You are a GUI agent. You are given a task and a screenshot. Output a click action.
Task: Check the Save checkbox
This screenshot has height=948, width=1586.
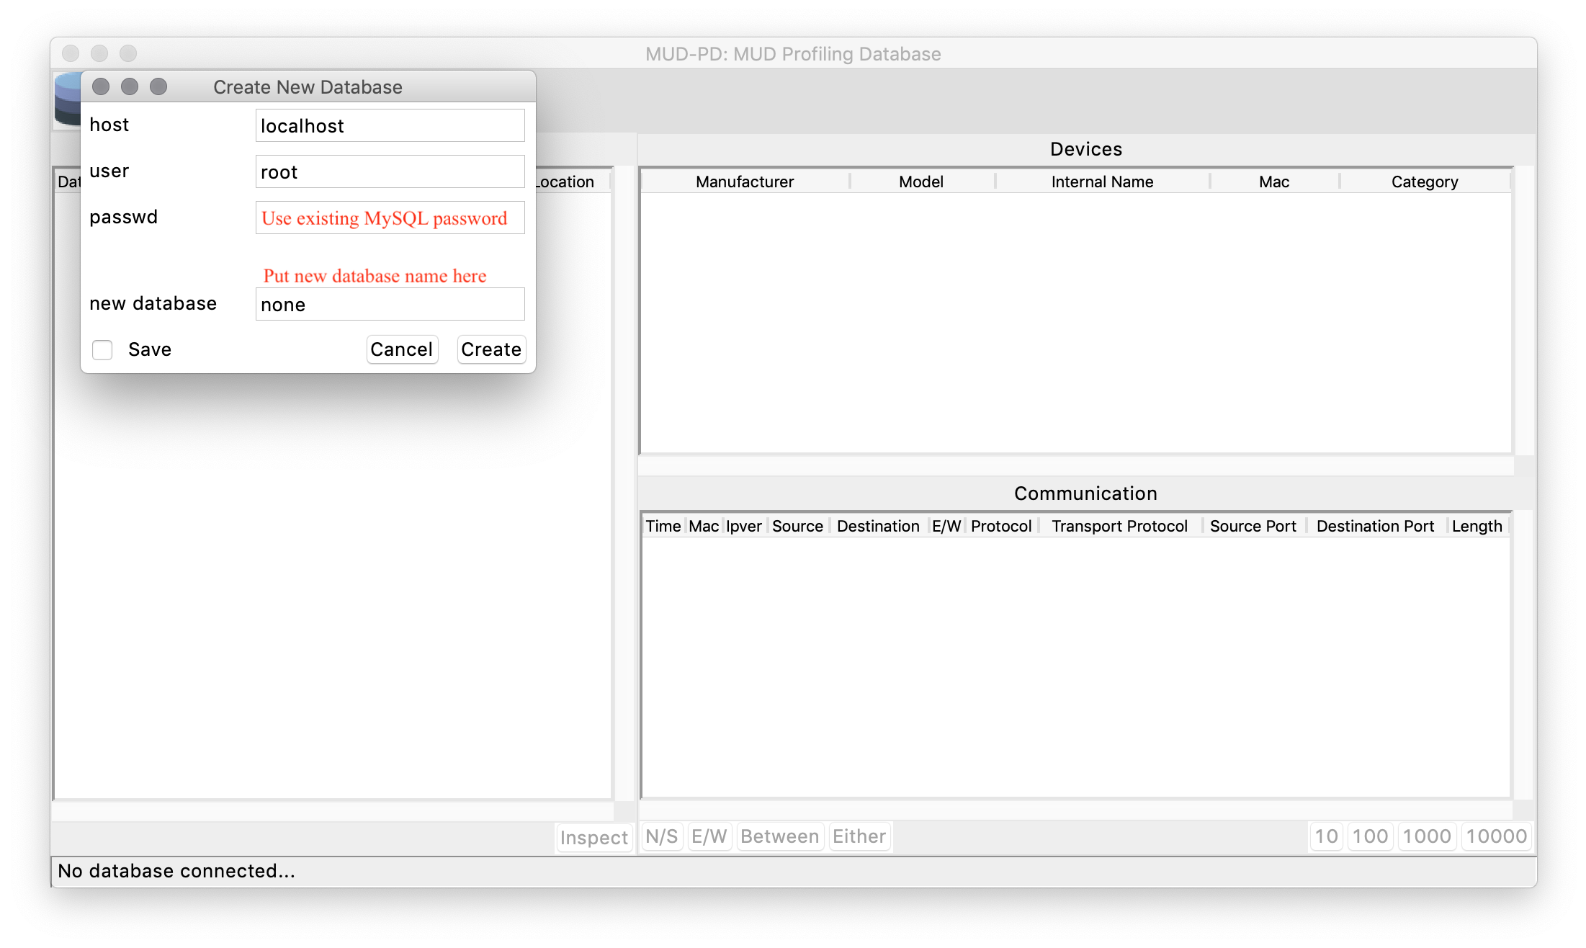coord(102,350)
